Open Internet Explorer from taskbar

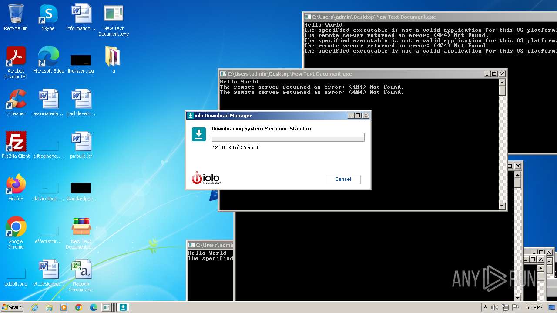pyautogui.click(x=34, y=307)
